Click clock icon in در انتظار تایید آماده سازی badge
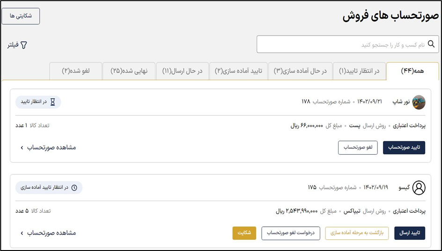 pos(74,188)
